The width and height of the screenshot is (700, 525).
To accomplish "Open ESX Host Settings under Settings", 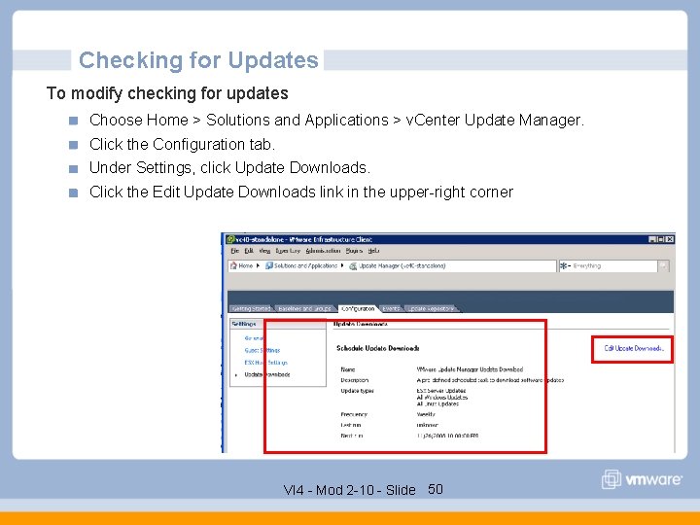I will pos(265,363).
